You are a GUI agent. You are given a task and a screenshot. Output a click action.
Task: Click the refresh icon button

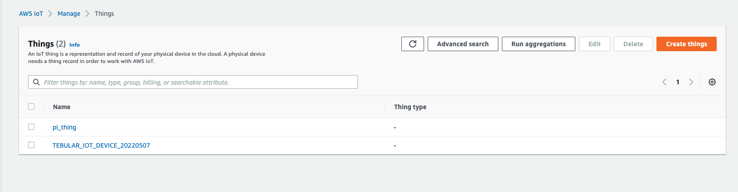[413, 44]
